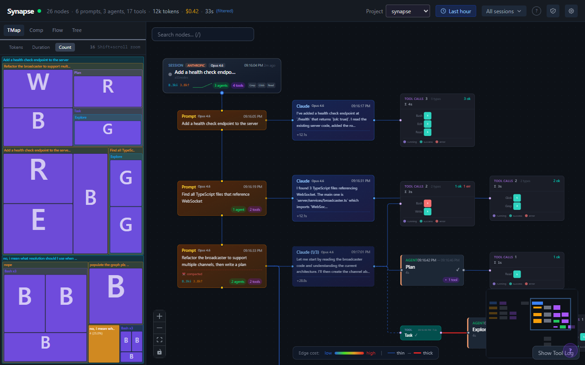The width and height of the screenshot is (585, 365).
Task: Switch to the Flow tab
Action: (x=57, y=30)
